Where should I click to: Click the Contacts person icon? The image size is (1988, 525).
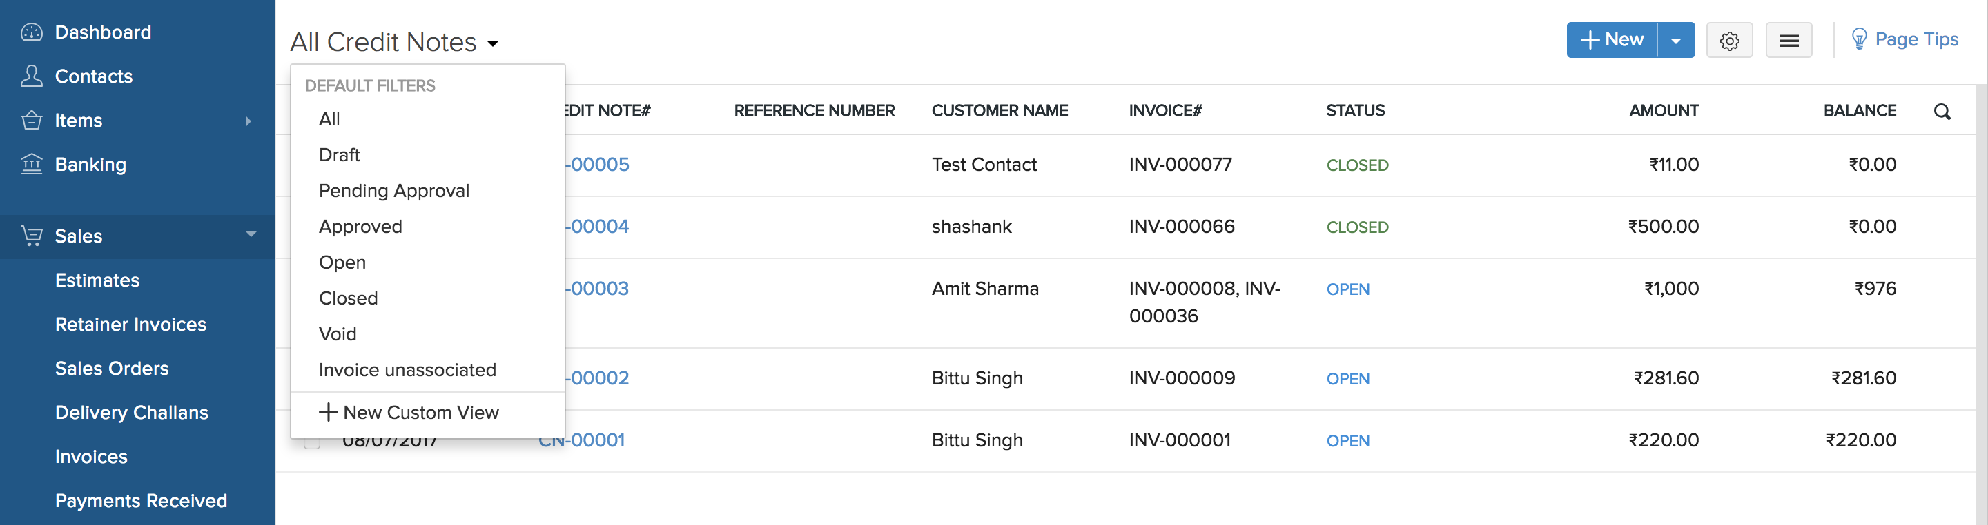click(x=32, y=76)
